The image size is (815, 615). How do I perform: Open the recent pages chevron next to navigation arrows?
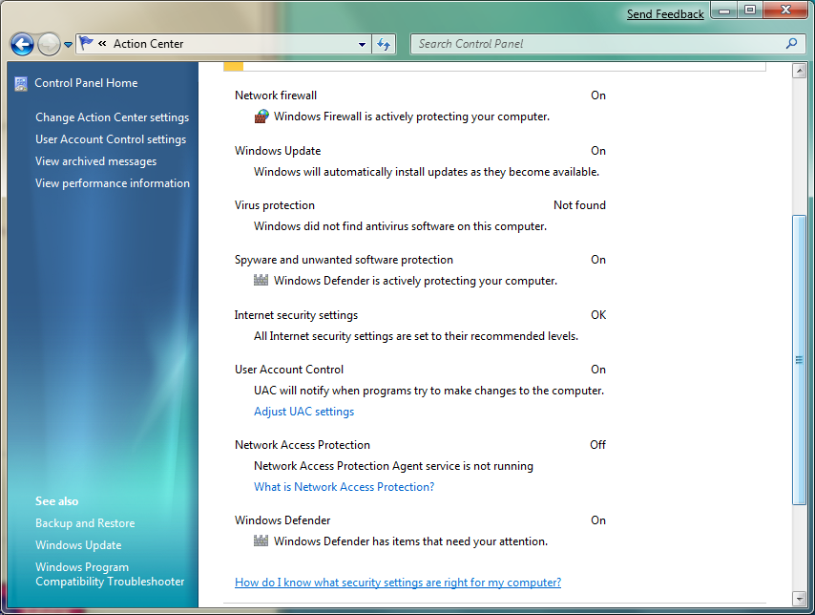click(67, 44)
